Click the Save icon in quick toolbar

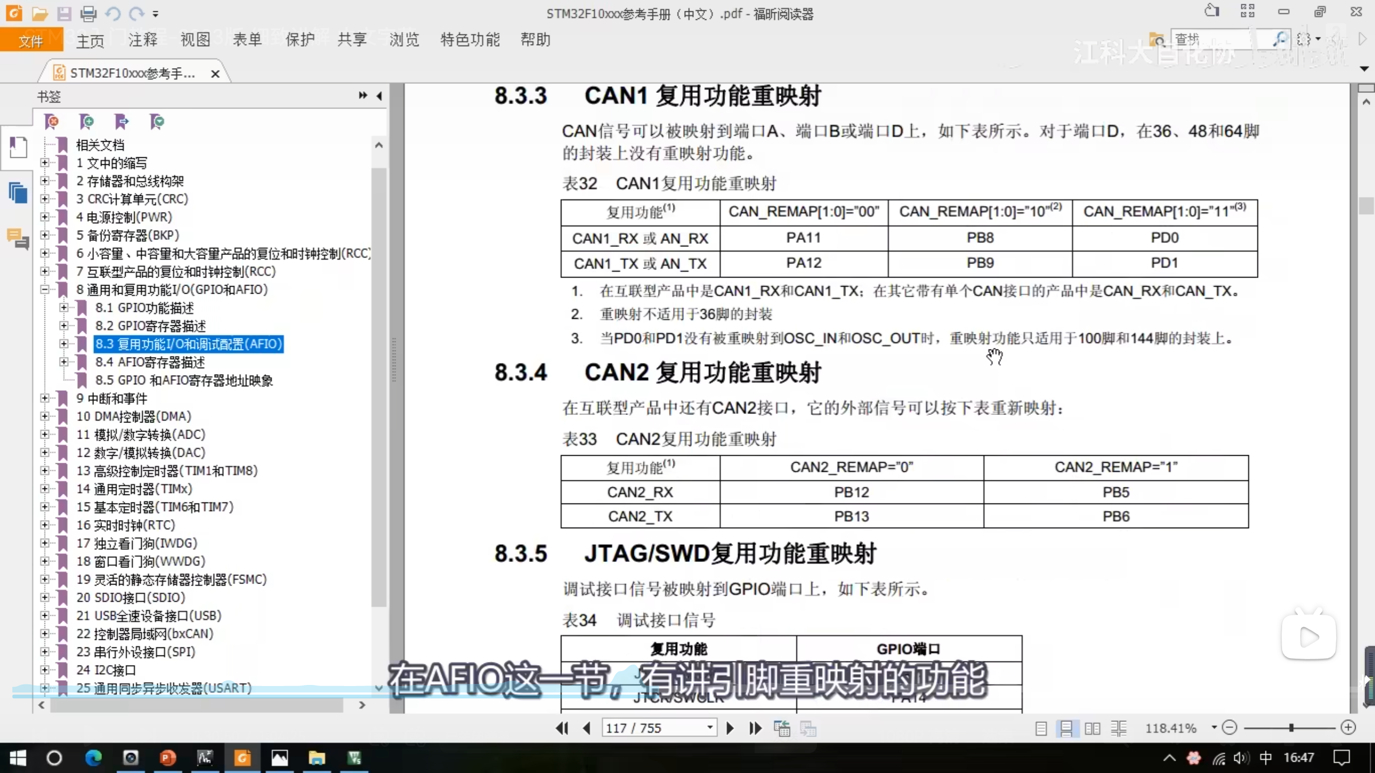[64, 13]
